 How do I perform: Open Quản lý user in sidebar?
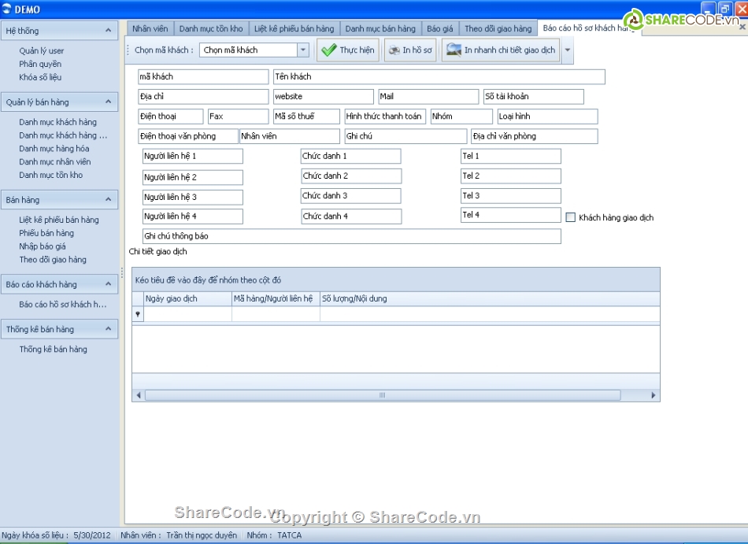click(x=42, y=50)
